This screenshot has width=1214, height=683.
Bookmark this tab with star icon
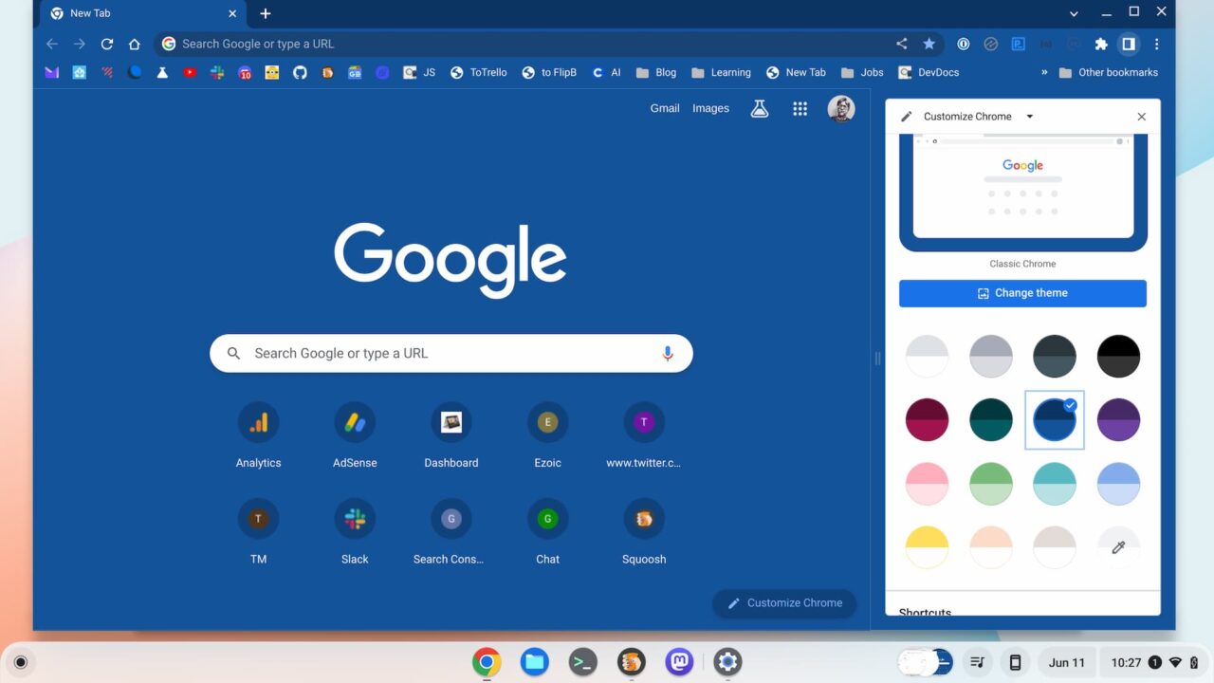point(929,44)
